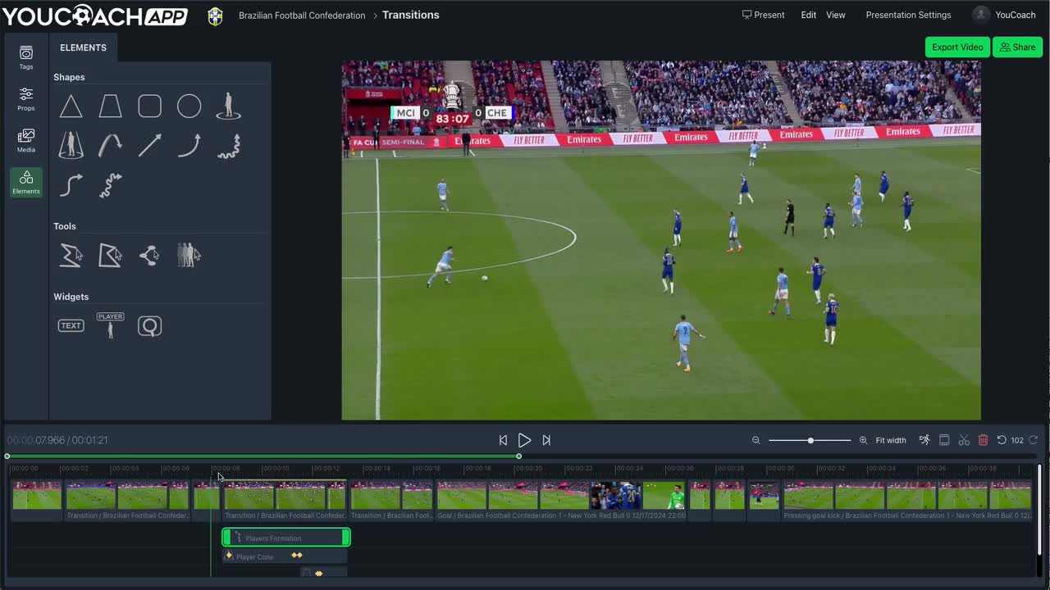1050x590 pixels.
Task: Open the View menu
Action: click(x=835, y=15)
